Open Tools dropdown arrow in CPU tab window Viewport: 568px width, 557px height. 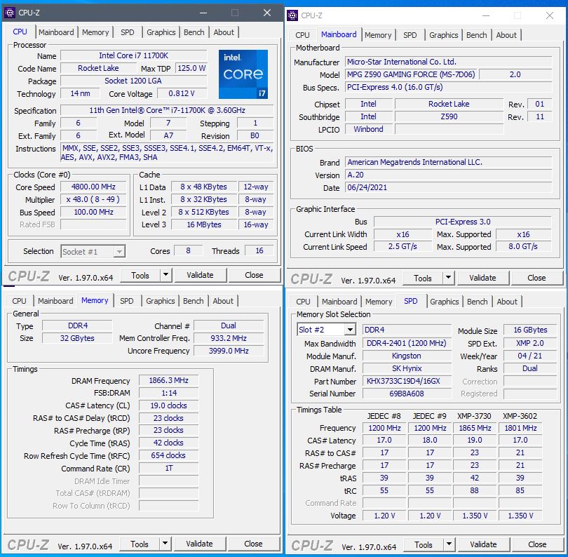click(x=165, y=275)
